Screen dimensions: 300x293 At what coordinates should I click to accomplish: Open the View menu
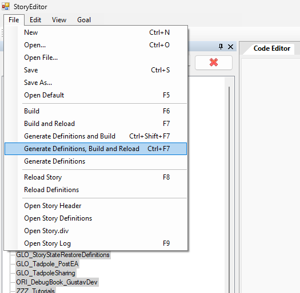59,20
